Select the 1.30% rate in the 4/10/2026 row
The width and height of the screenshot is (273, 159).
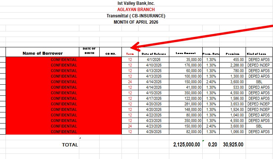click(x=211, y=65)
